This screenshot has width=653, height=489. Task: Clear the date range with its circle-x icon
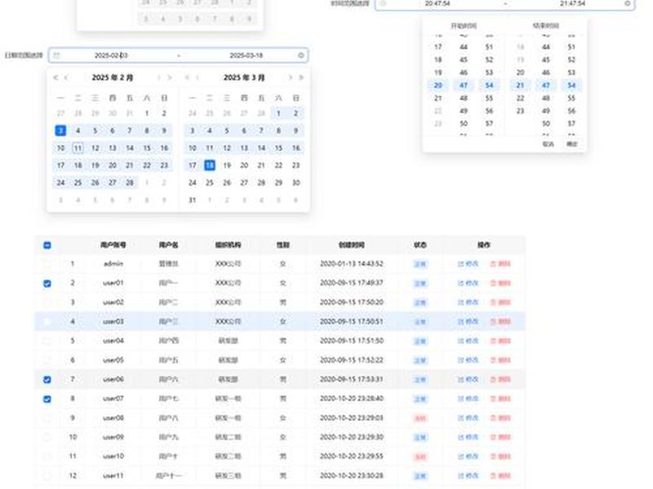pyautogui.click(x=300, y=55)
